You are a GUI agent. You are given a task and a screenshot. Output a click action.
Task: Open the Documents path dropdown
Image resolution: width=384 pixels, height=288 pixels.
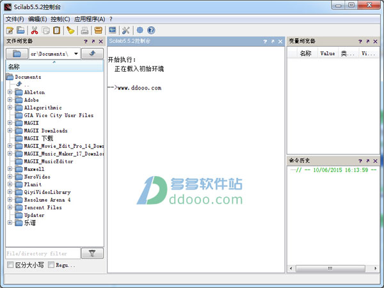[x=76, y=54]
